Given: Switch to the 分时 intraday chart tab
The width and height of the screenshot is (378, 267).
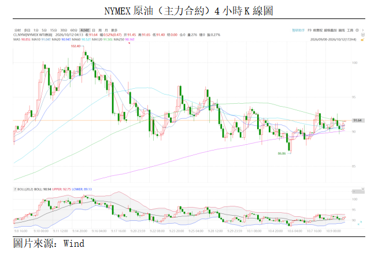Looking at the screenshot, I should click(17, 31).
